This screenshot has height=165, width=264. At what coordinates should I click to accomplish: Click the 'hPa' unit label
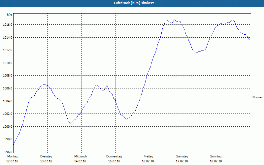[x=10, y=15]
